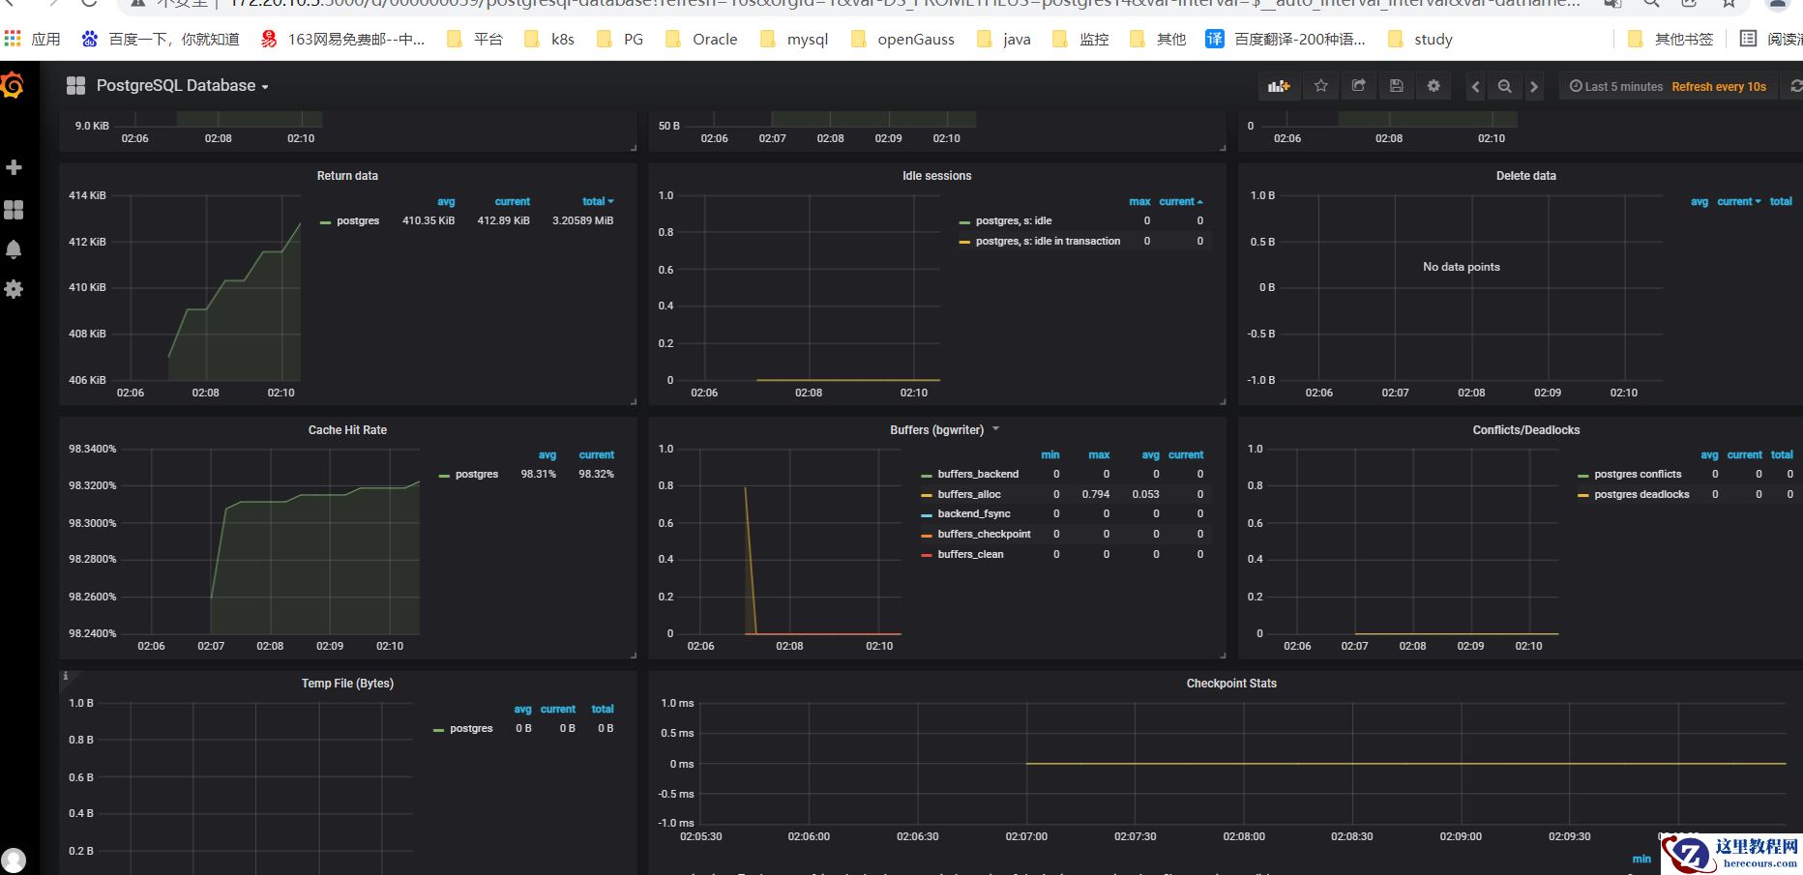Toggle postgres deadlocks series in legend
The image size is (1803, 875).
[1640, 494]
